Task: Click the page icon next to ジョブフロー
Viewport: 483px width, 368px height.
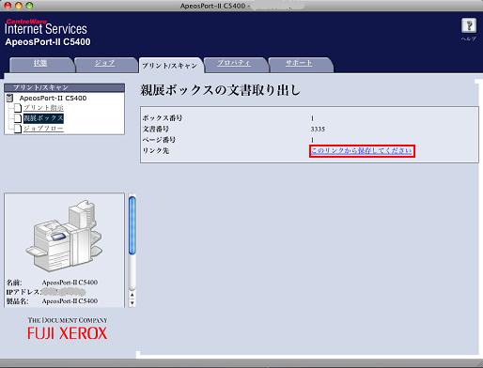Action: (18, 129)
